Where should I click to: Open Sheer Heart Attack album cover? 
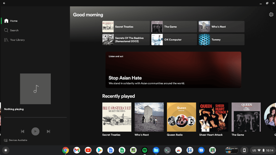coord(214,117)
